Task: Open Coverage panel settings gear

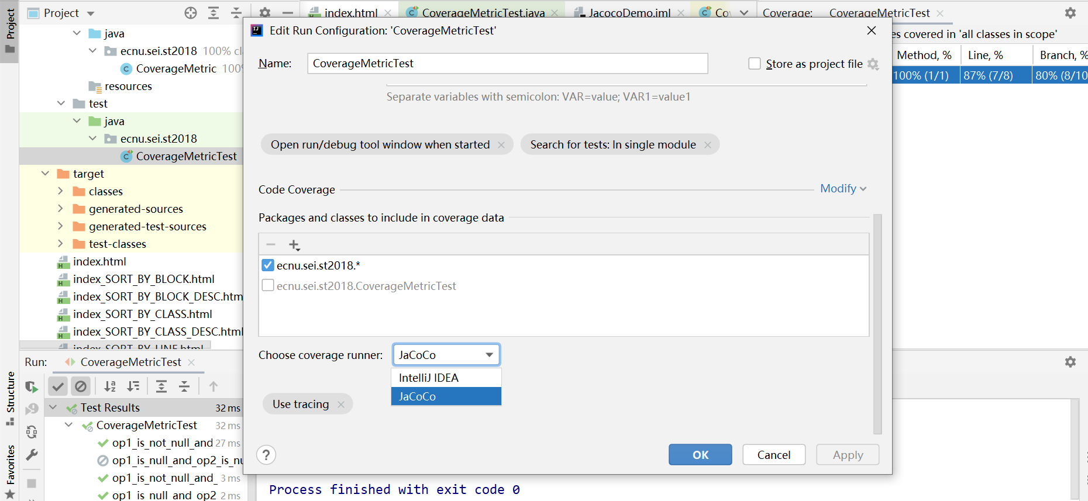Action: click(x=1070, y=13)
